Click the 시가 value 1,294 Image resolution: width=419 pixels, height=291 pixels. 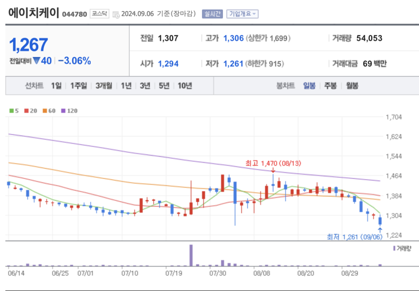168,64
